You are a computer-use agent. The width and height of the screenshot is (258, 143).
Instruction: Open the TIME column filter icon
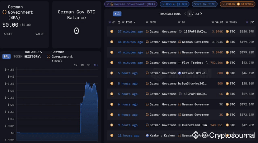click(123, 22)
